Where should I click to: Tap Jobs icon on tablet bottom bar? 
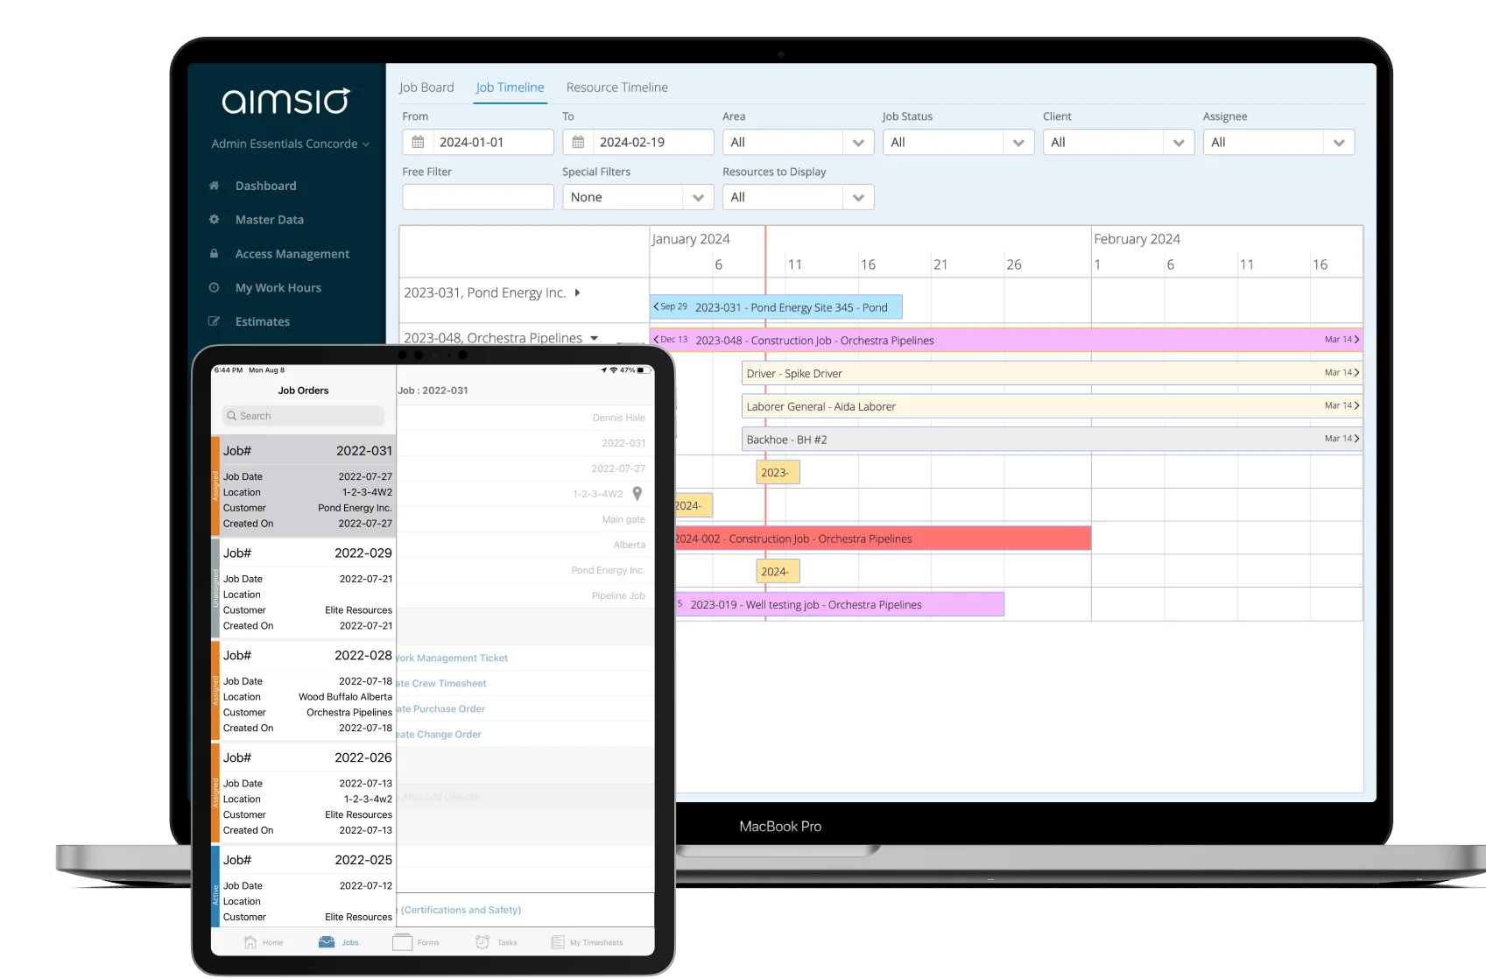pos(327,942)
